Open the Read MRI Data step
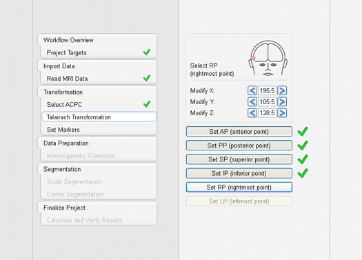 pyautogui.click(x=99, y=79)
